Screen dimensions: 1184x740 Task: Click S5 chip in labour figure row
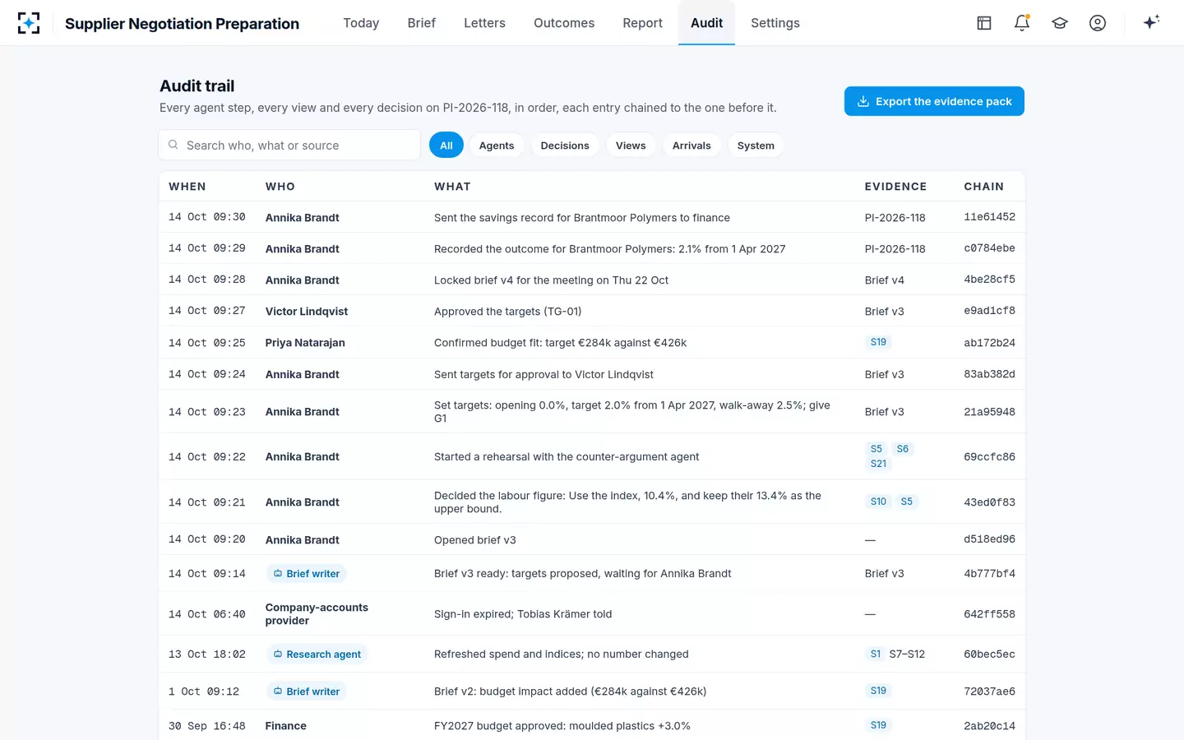(906, 502)
